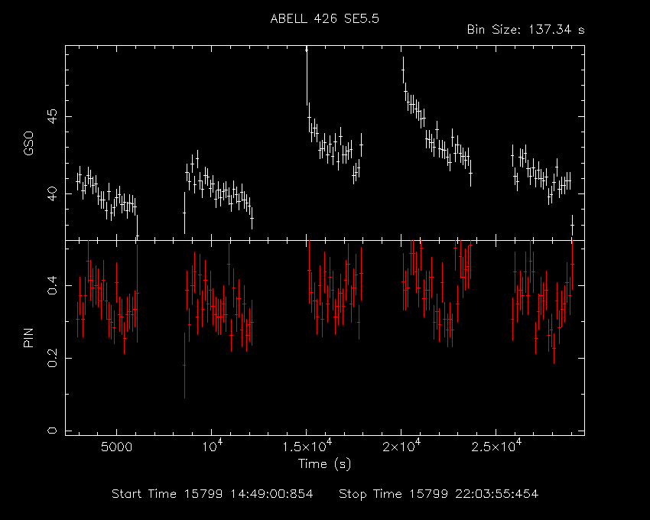Click the x-axis tick label "5000"

click(116, 447)
